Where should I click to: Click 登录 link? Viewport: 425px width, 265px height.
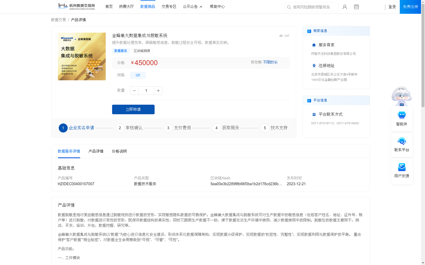tap(392, 7)
